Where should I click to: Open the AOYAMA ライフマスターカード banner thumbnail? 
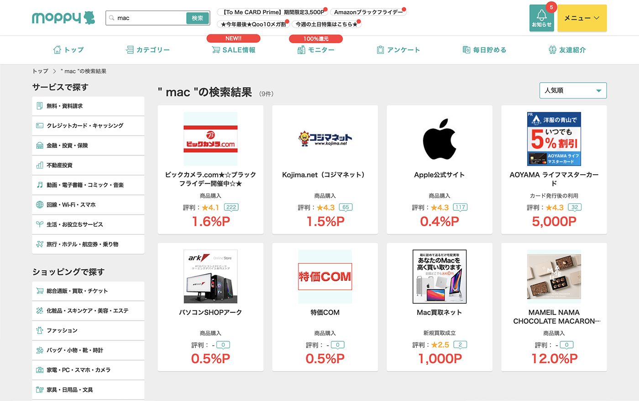pos(554,139)
